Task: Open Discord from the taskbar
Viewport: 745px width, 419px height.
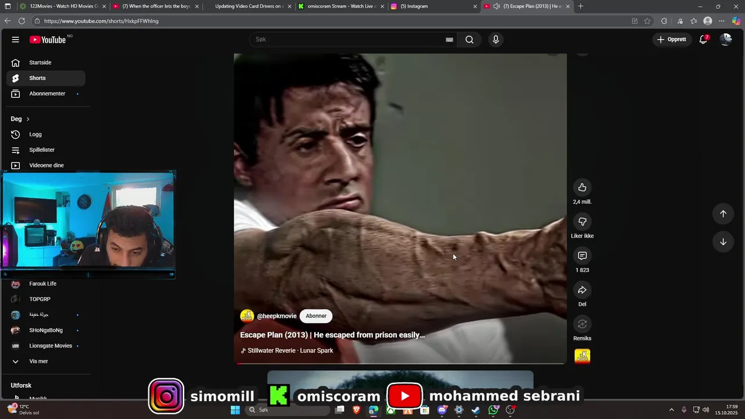Action: (x=442, y=410)
